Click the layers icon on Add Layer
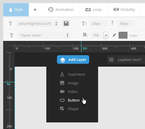This screenshot has width=145, height=129. [x=63, y=60]
